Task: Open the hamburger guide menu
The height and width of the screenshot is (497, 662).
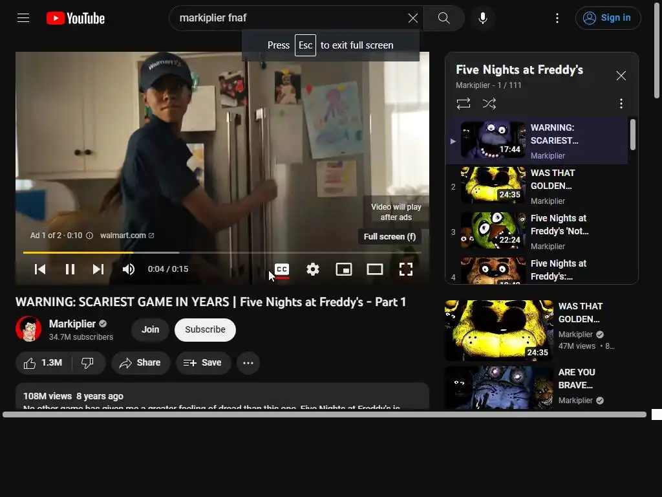Action: (23, 17)
